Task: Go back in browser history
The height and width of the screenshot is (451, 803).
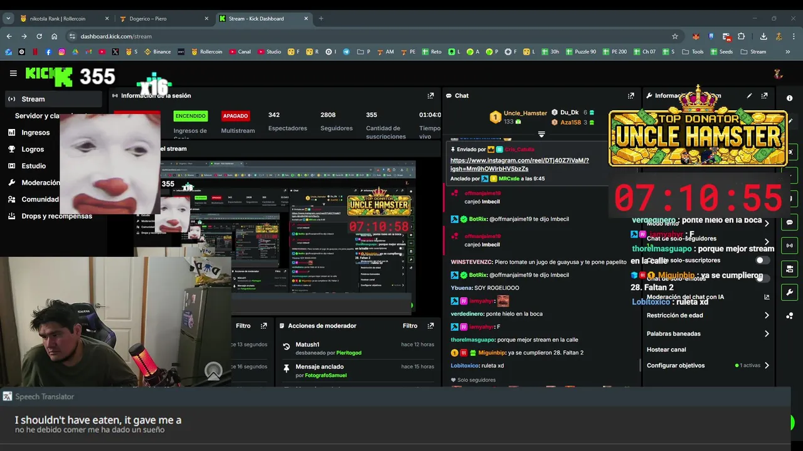Action: tap(9, 36)
